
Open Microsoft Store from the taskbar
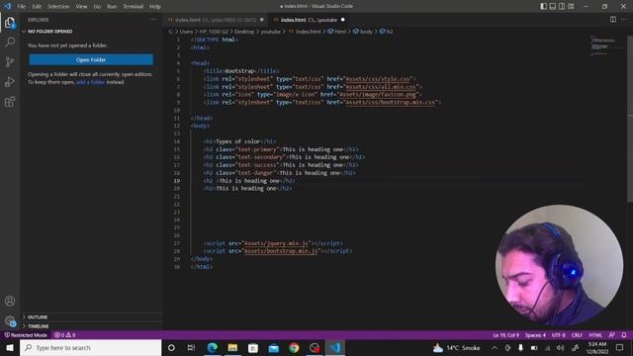253,347
